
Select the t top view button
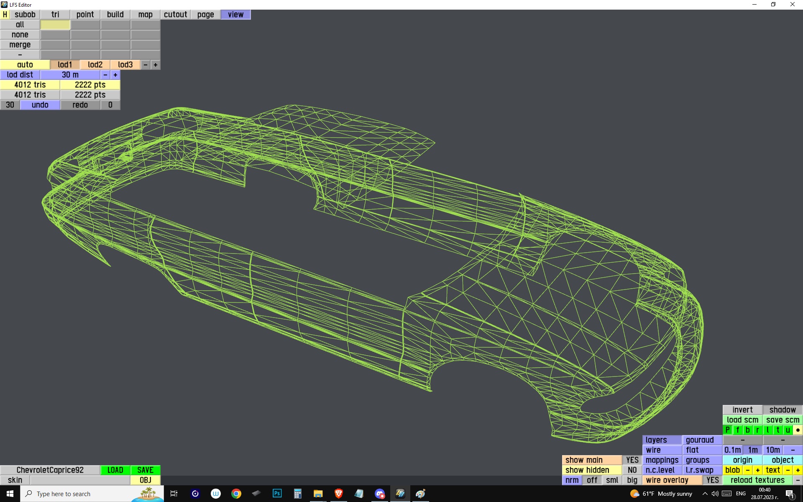(x=777, y=430)
